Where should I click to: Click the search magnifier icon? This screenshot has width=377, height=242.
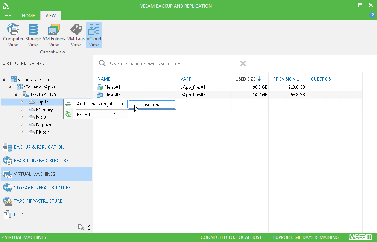pos(102,63)
